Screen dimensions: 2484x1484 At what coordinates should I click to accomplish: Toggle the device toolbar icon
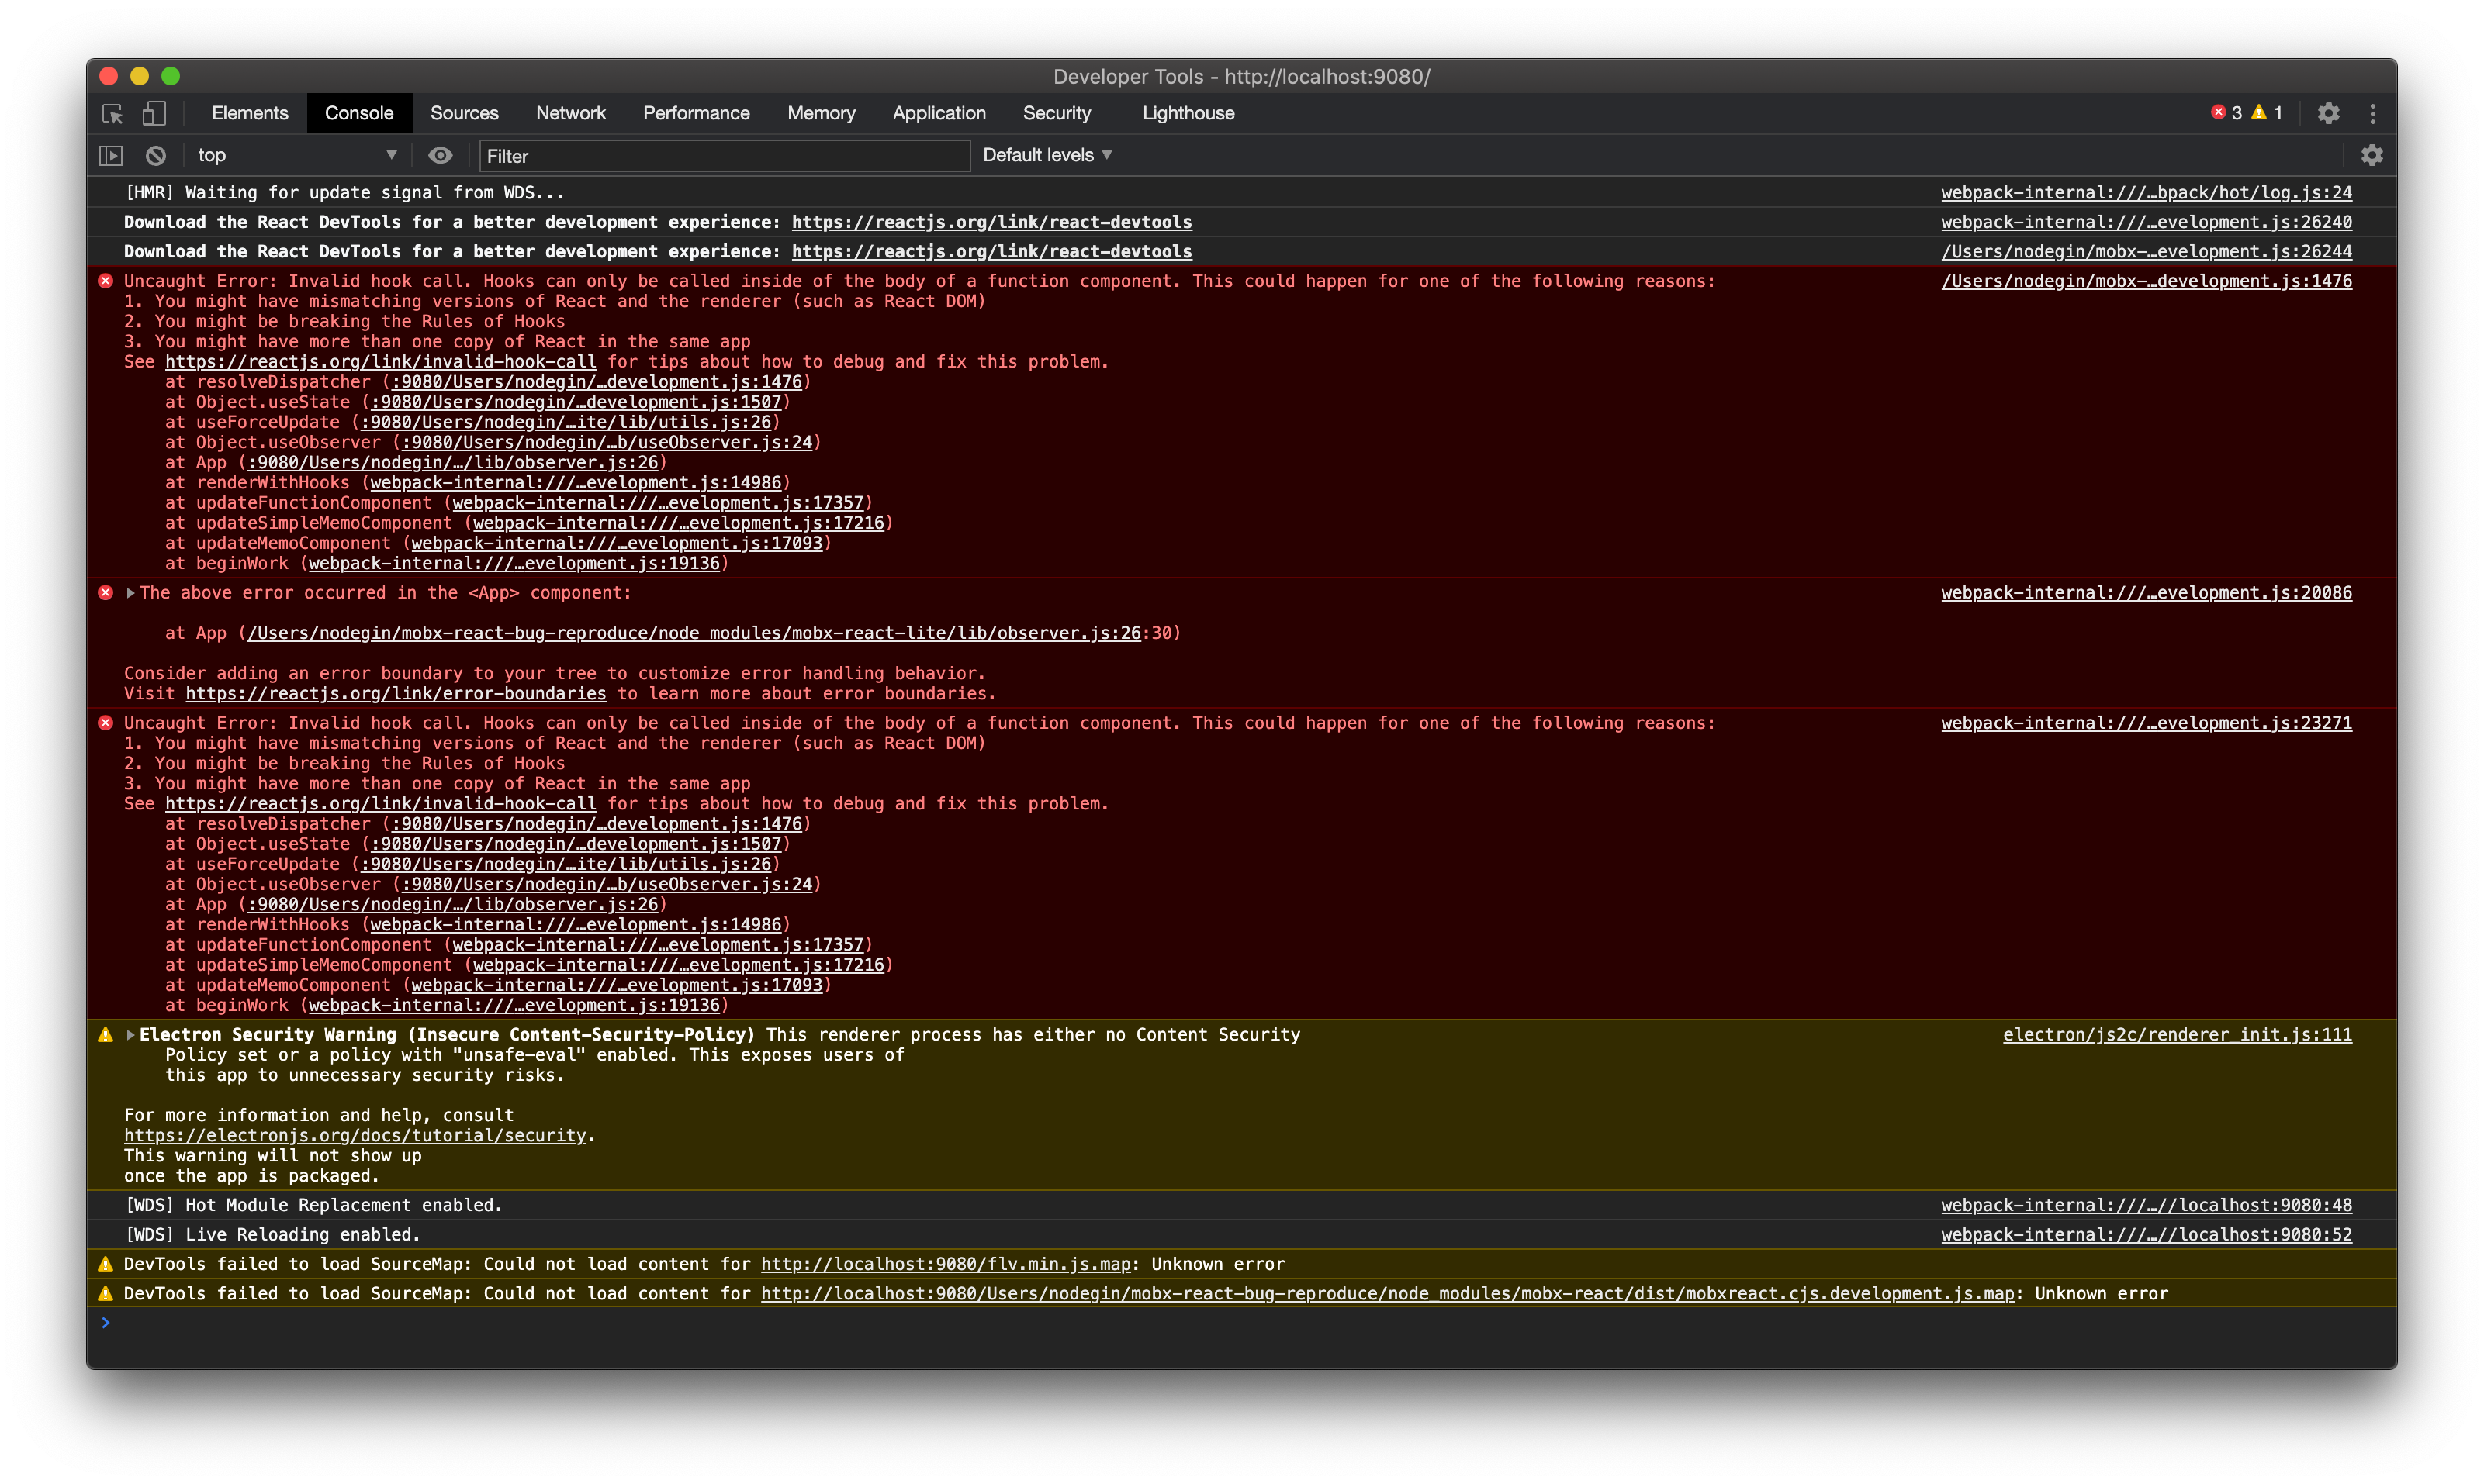point(153,114)
